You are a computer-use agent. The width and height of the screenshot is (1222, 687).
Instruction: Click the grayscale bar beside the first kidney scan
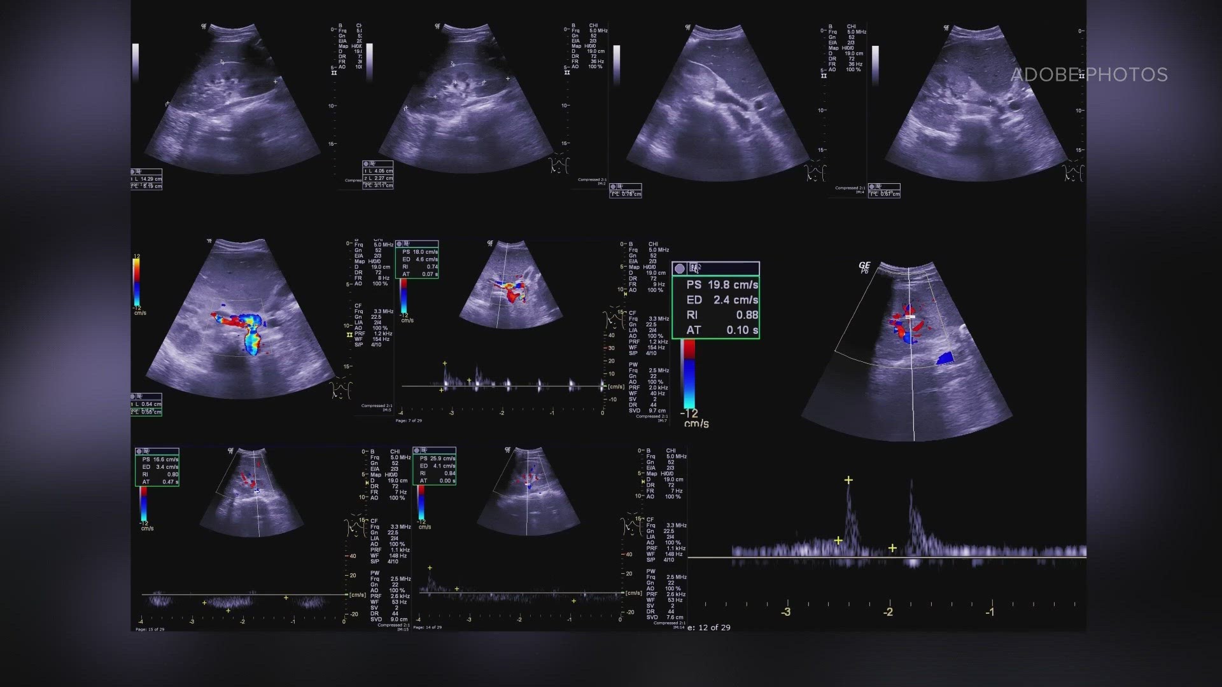[x=135, y=62]
